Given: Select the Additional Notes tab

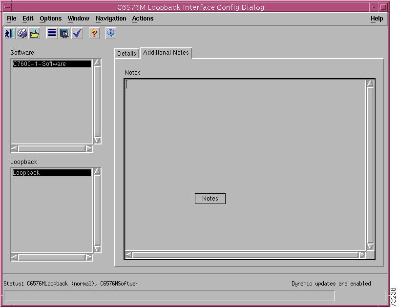Looking at the screenshot, I should (166, 53).
